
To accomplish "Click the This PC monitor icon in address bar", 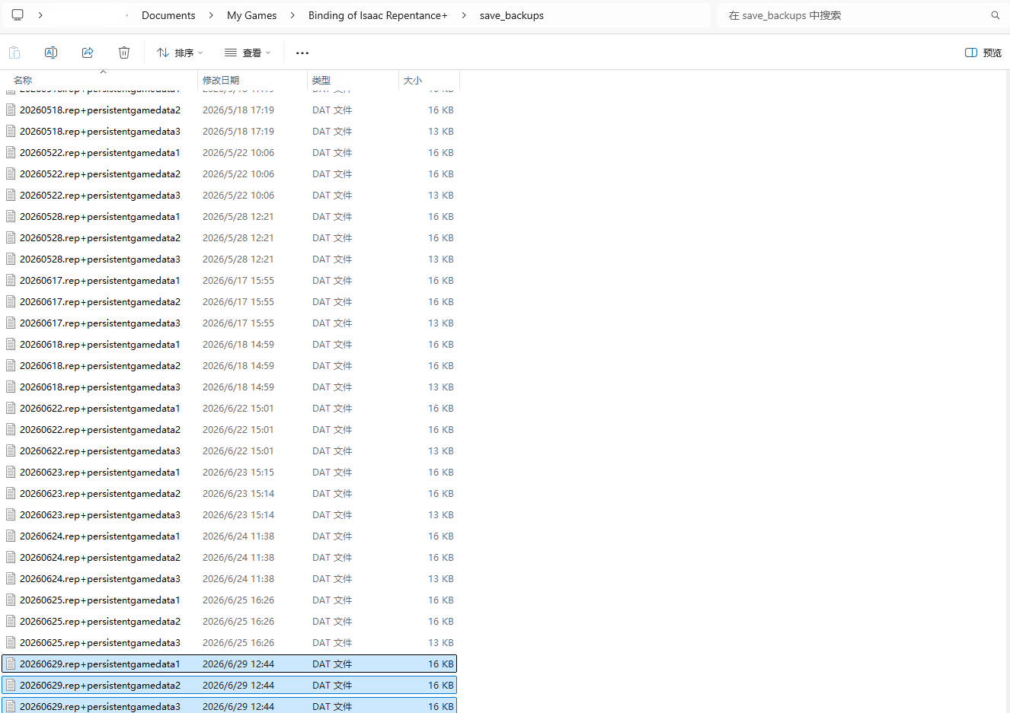I will 18,15.
